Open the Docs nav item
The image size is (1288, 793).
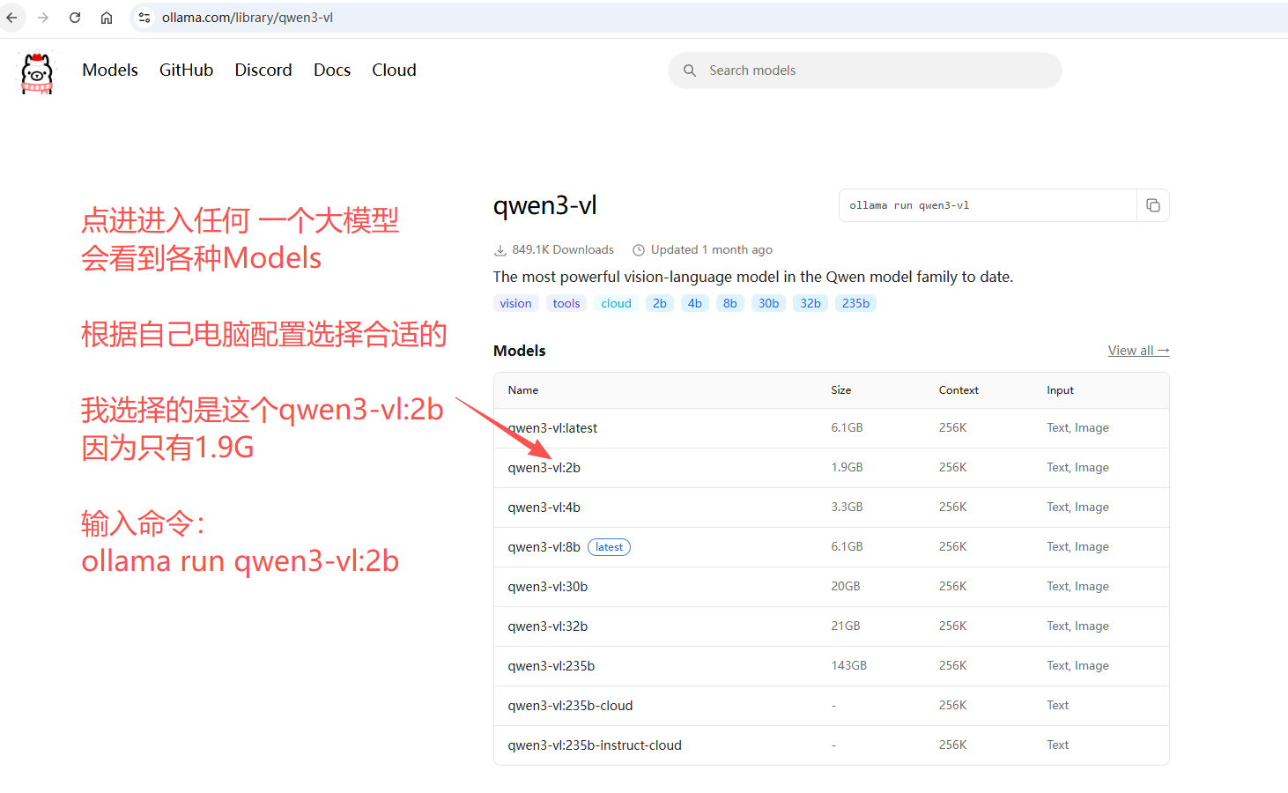click(x=332, y=70)
